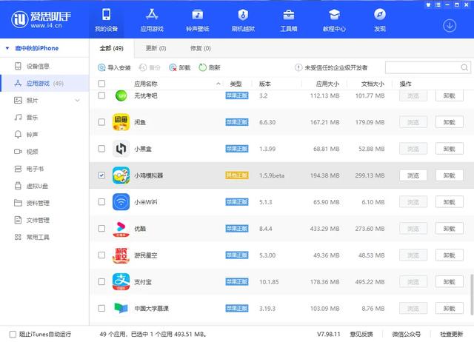
Task: Click the 游民星空 app icon
Action: tap(121, 255)
